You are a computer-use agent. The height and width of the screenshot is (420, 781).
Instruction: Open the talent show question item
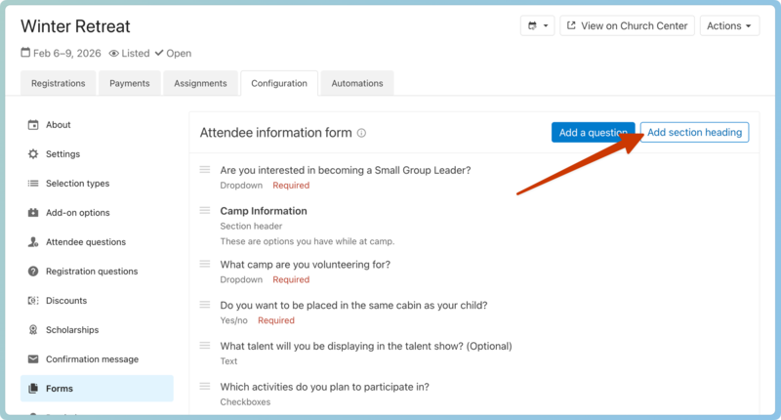click(365, 346)
